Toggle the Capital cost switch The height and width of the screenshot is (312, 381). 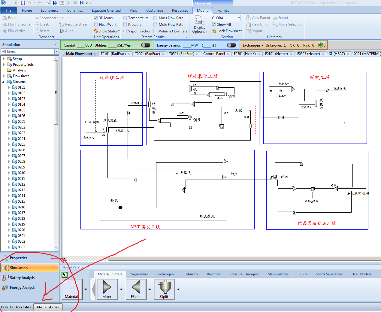146,45
